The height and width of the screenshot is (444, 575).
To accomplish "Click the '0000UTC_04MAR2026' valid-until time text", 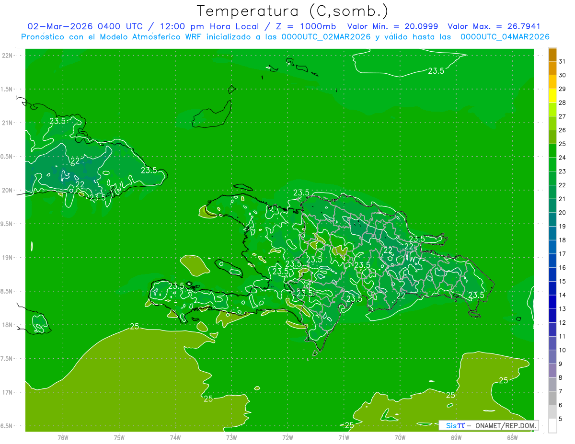I will pyautogui.click(x=505, y=37).
